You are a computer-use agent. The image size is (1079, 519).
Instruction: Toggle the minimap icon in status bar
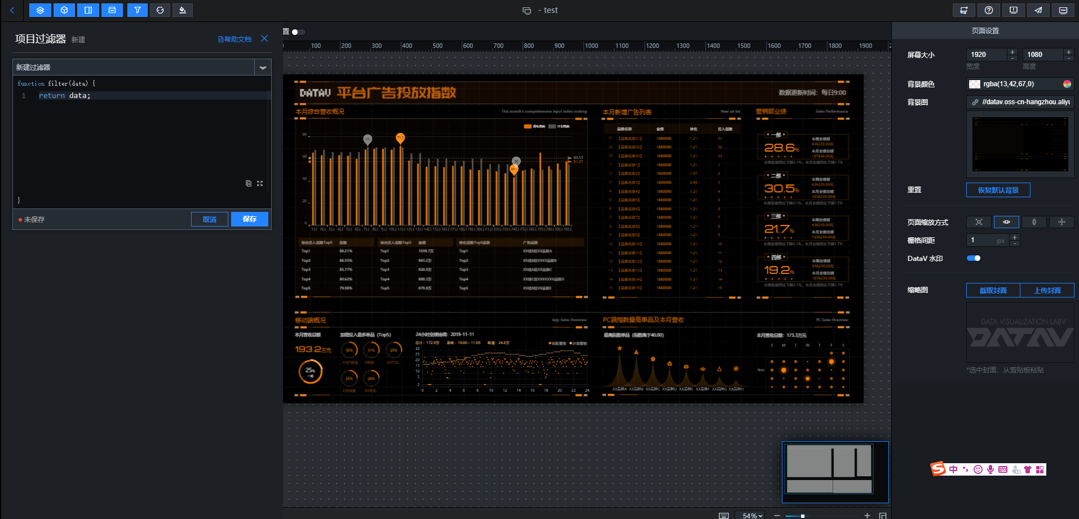[x=883, y=516]
